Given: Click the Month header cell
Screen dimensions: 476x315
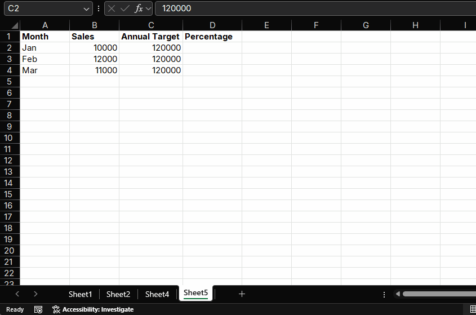Looking at the screenshot, I should pyautogui.click(x=45, y=37).
